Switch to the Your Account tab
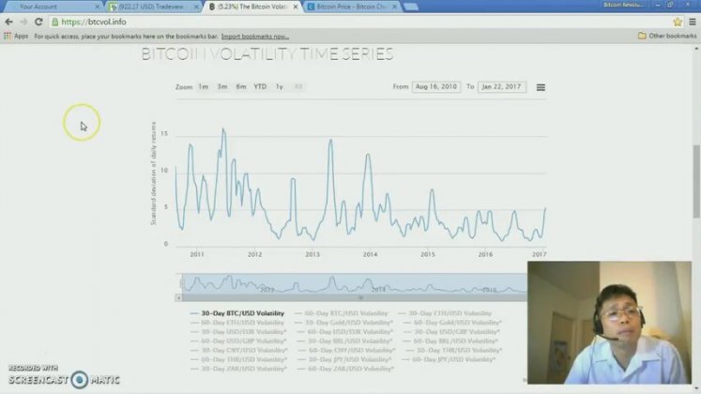701x394 pixels. tap(52, 7)
